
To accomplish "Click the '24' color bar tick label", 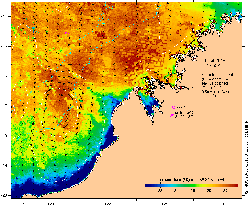I will pyautogui.click(x=176, y=191).
